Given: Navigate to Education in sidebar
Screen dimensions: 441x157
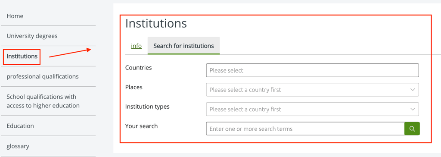Looking at the screenshot, I should (20, 126).
